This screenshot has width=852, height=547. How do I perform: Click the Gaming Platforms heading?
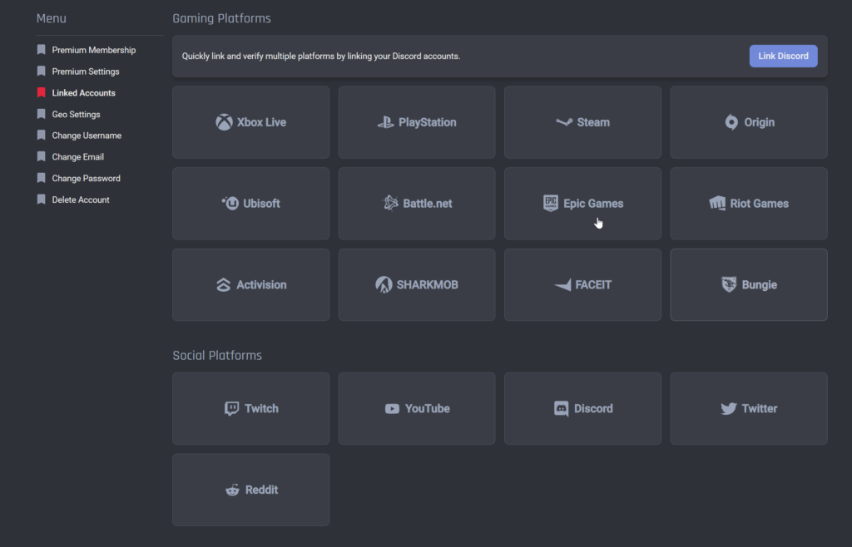221,18
